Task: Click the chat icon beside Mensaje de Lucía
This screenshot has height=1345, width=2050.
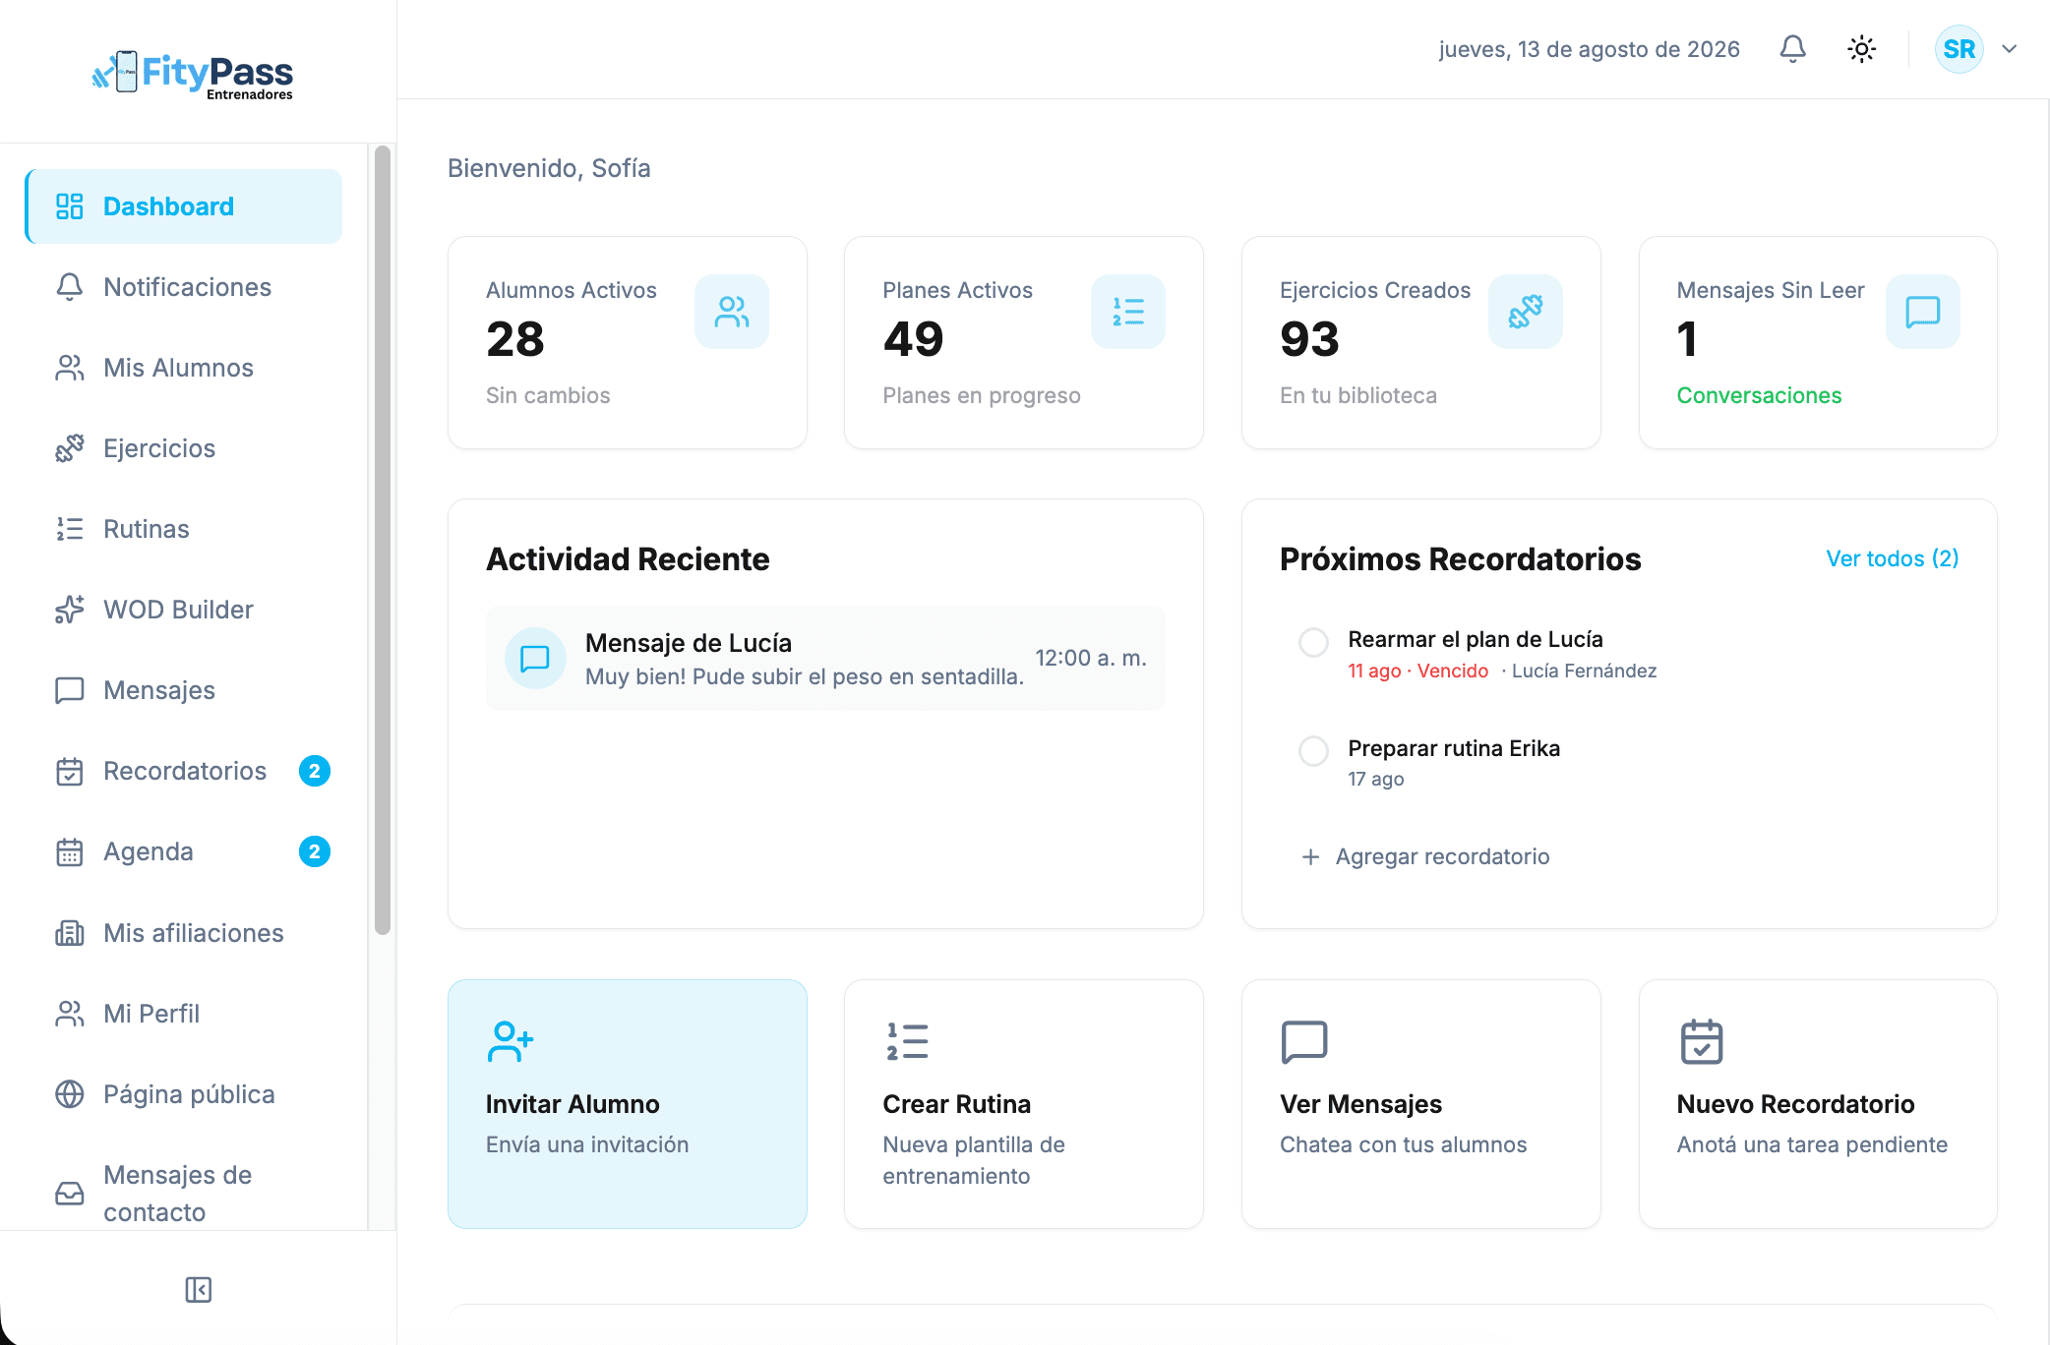Action: pyautogui.click(x=535, y=659)
